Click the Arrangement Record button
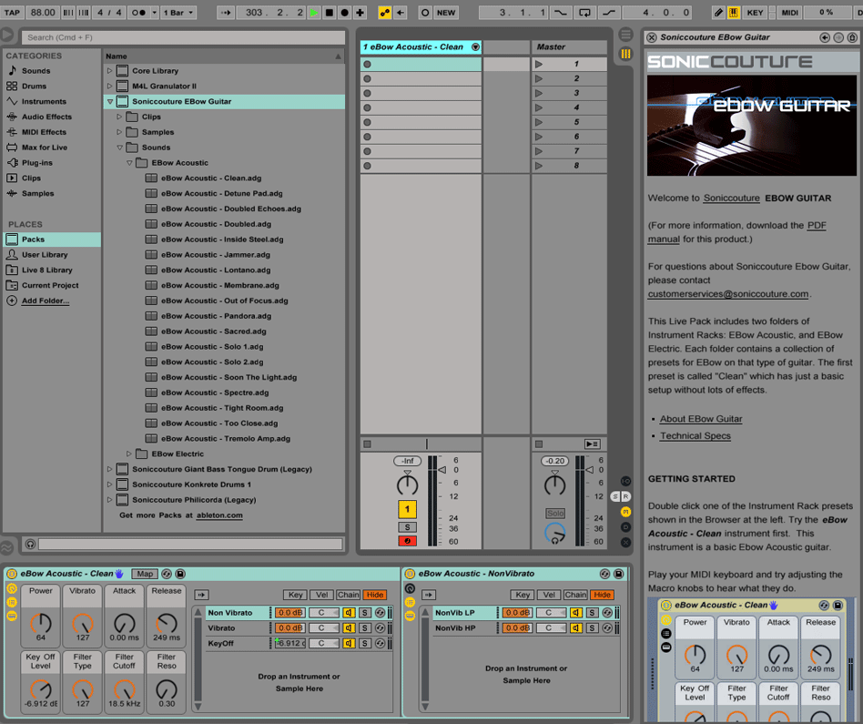Screen dimensions: 863x724 (344, 13)
